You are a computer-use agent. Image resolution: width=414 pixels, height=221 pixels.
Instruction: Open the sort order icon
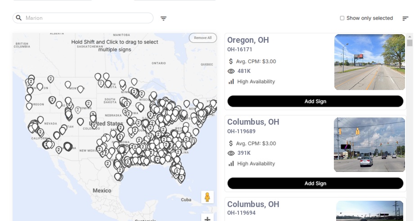[x=405, y=18]
